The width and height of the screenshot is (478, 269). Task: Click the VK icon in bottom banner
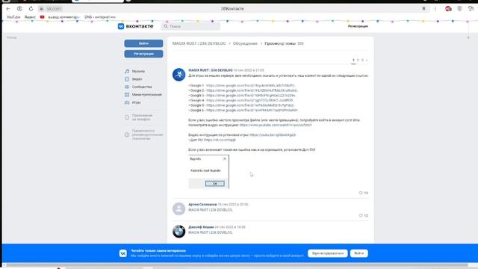[122, 253]
